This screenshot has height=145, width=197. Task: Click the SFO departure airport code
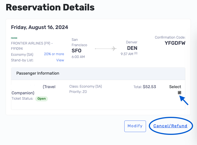[x=77, y=51]
